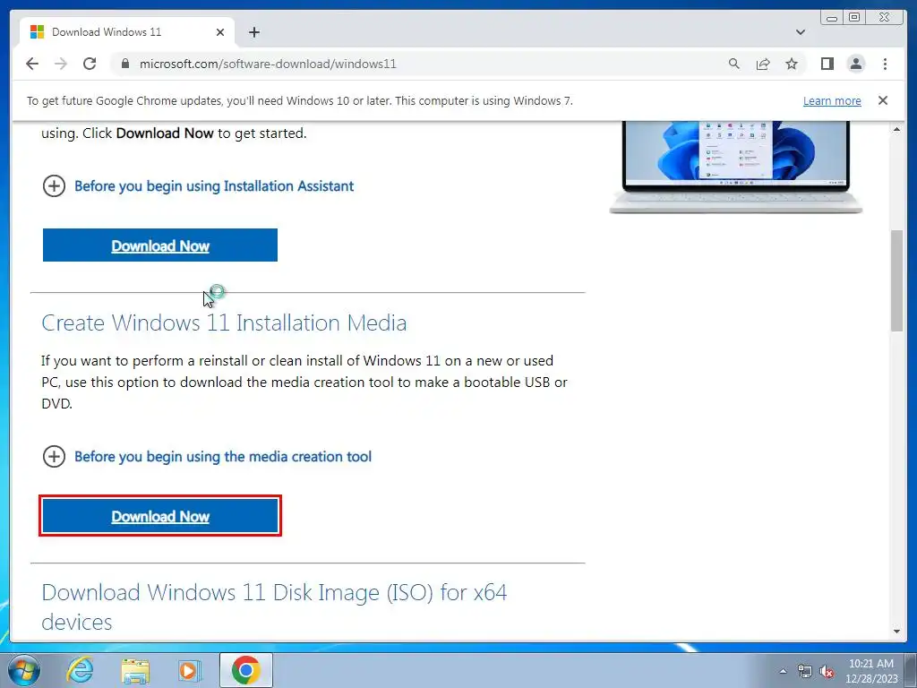Click the Windows 11 laptop image
Image resolution: width=917 pixels, height=688 pixels.
(x=736, y=167)
